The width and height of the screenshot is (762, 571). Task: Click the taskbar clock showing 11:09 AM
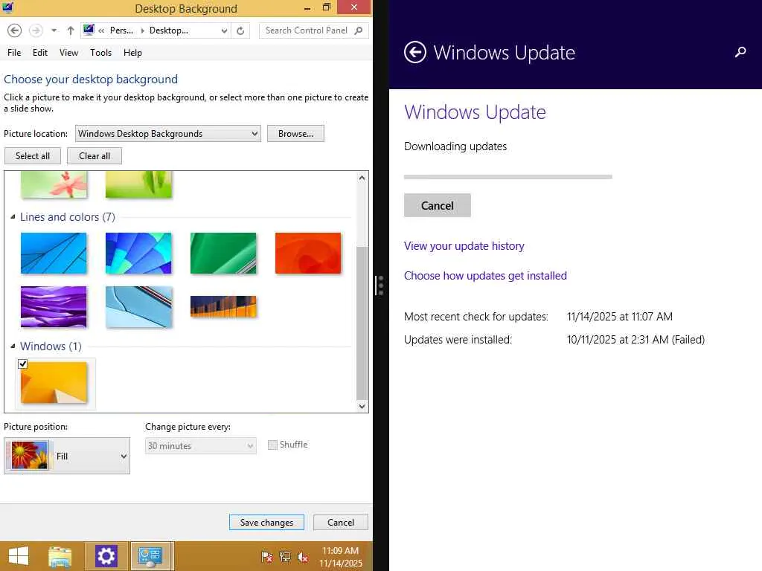[341, 556]
